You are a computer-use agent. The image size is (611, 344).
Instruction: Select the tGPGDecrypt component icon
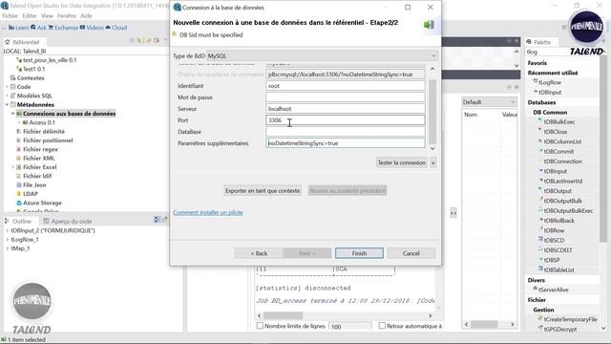(x=540, y=329)
